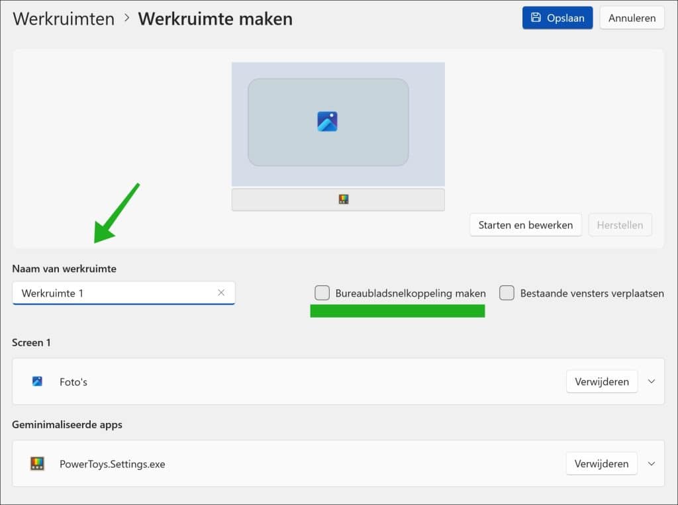Expand the PowerToys.Settings.exe row chevron

tap(652, 463)
